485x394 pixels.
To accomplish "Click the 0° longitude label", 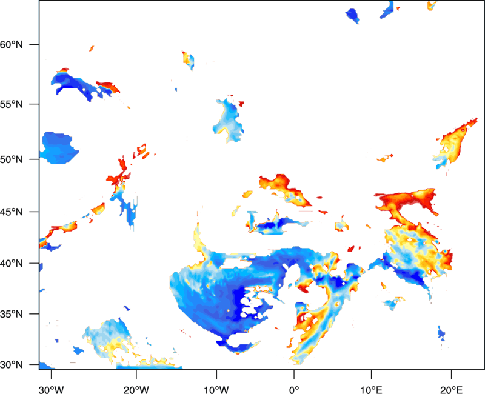I will click(x=294, y=390).
